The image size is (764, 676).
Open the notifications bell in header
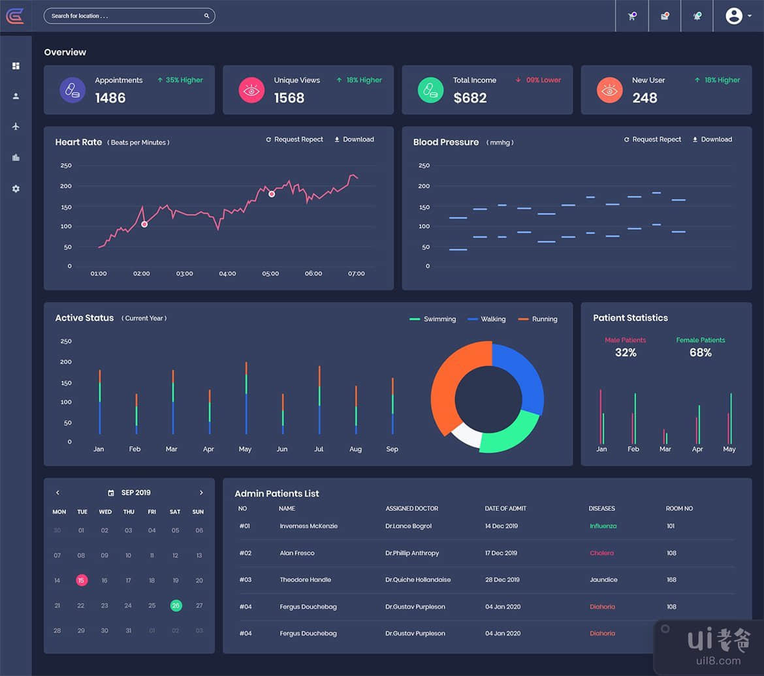point(697,16)
